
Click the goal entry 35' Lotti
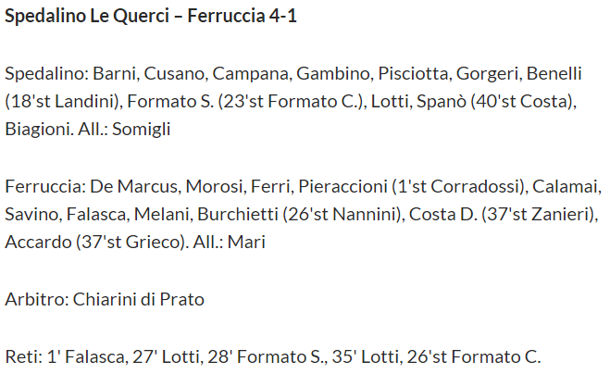click(365, 357)
